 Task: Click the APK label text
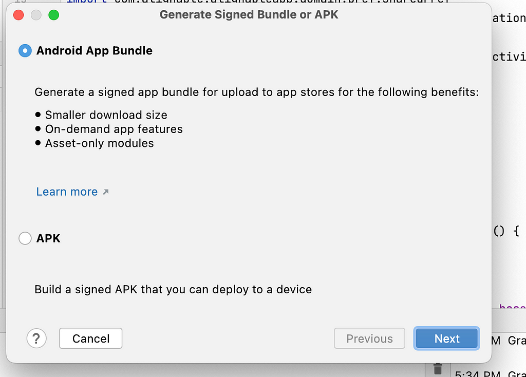tap(48, 238)
